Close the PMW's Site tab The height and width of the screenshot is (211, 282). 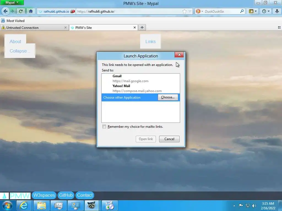(134, 28)
